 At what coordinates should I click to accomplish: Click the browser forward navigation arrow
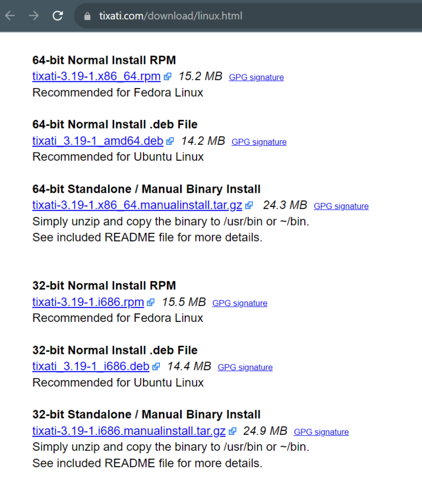click(33, 15)
